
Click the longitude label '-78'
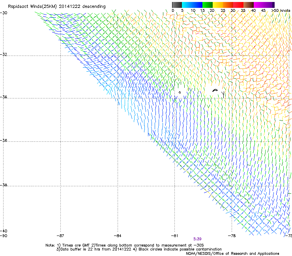[x=232, y=236]
